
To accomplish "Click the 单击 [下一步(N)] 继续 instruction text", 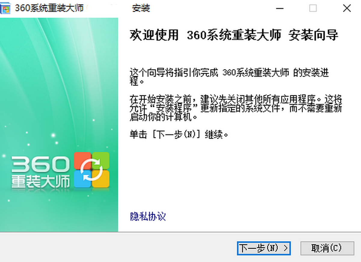I will click(179, 134).
